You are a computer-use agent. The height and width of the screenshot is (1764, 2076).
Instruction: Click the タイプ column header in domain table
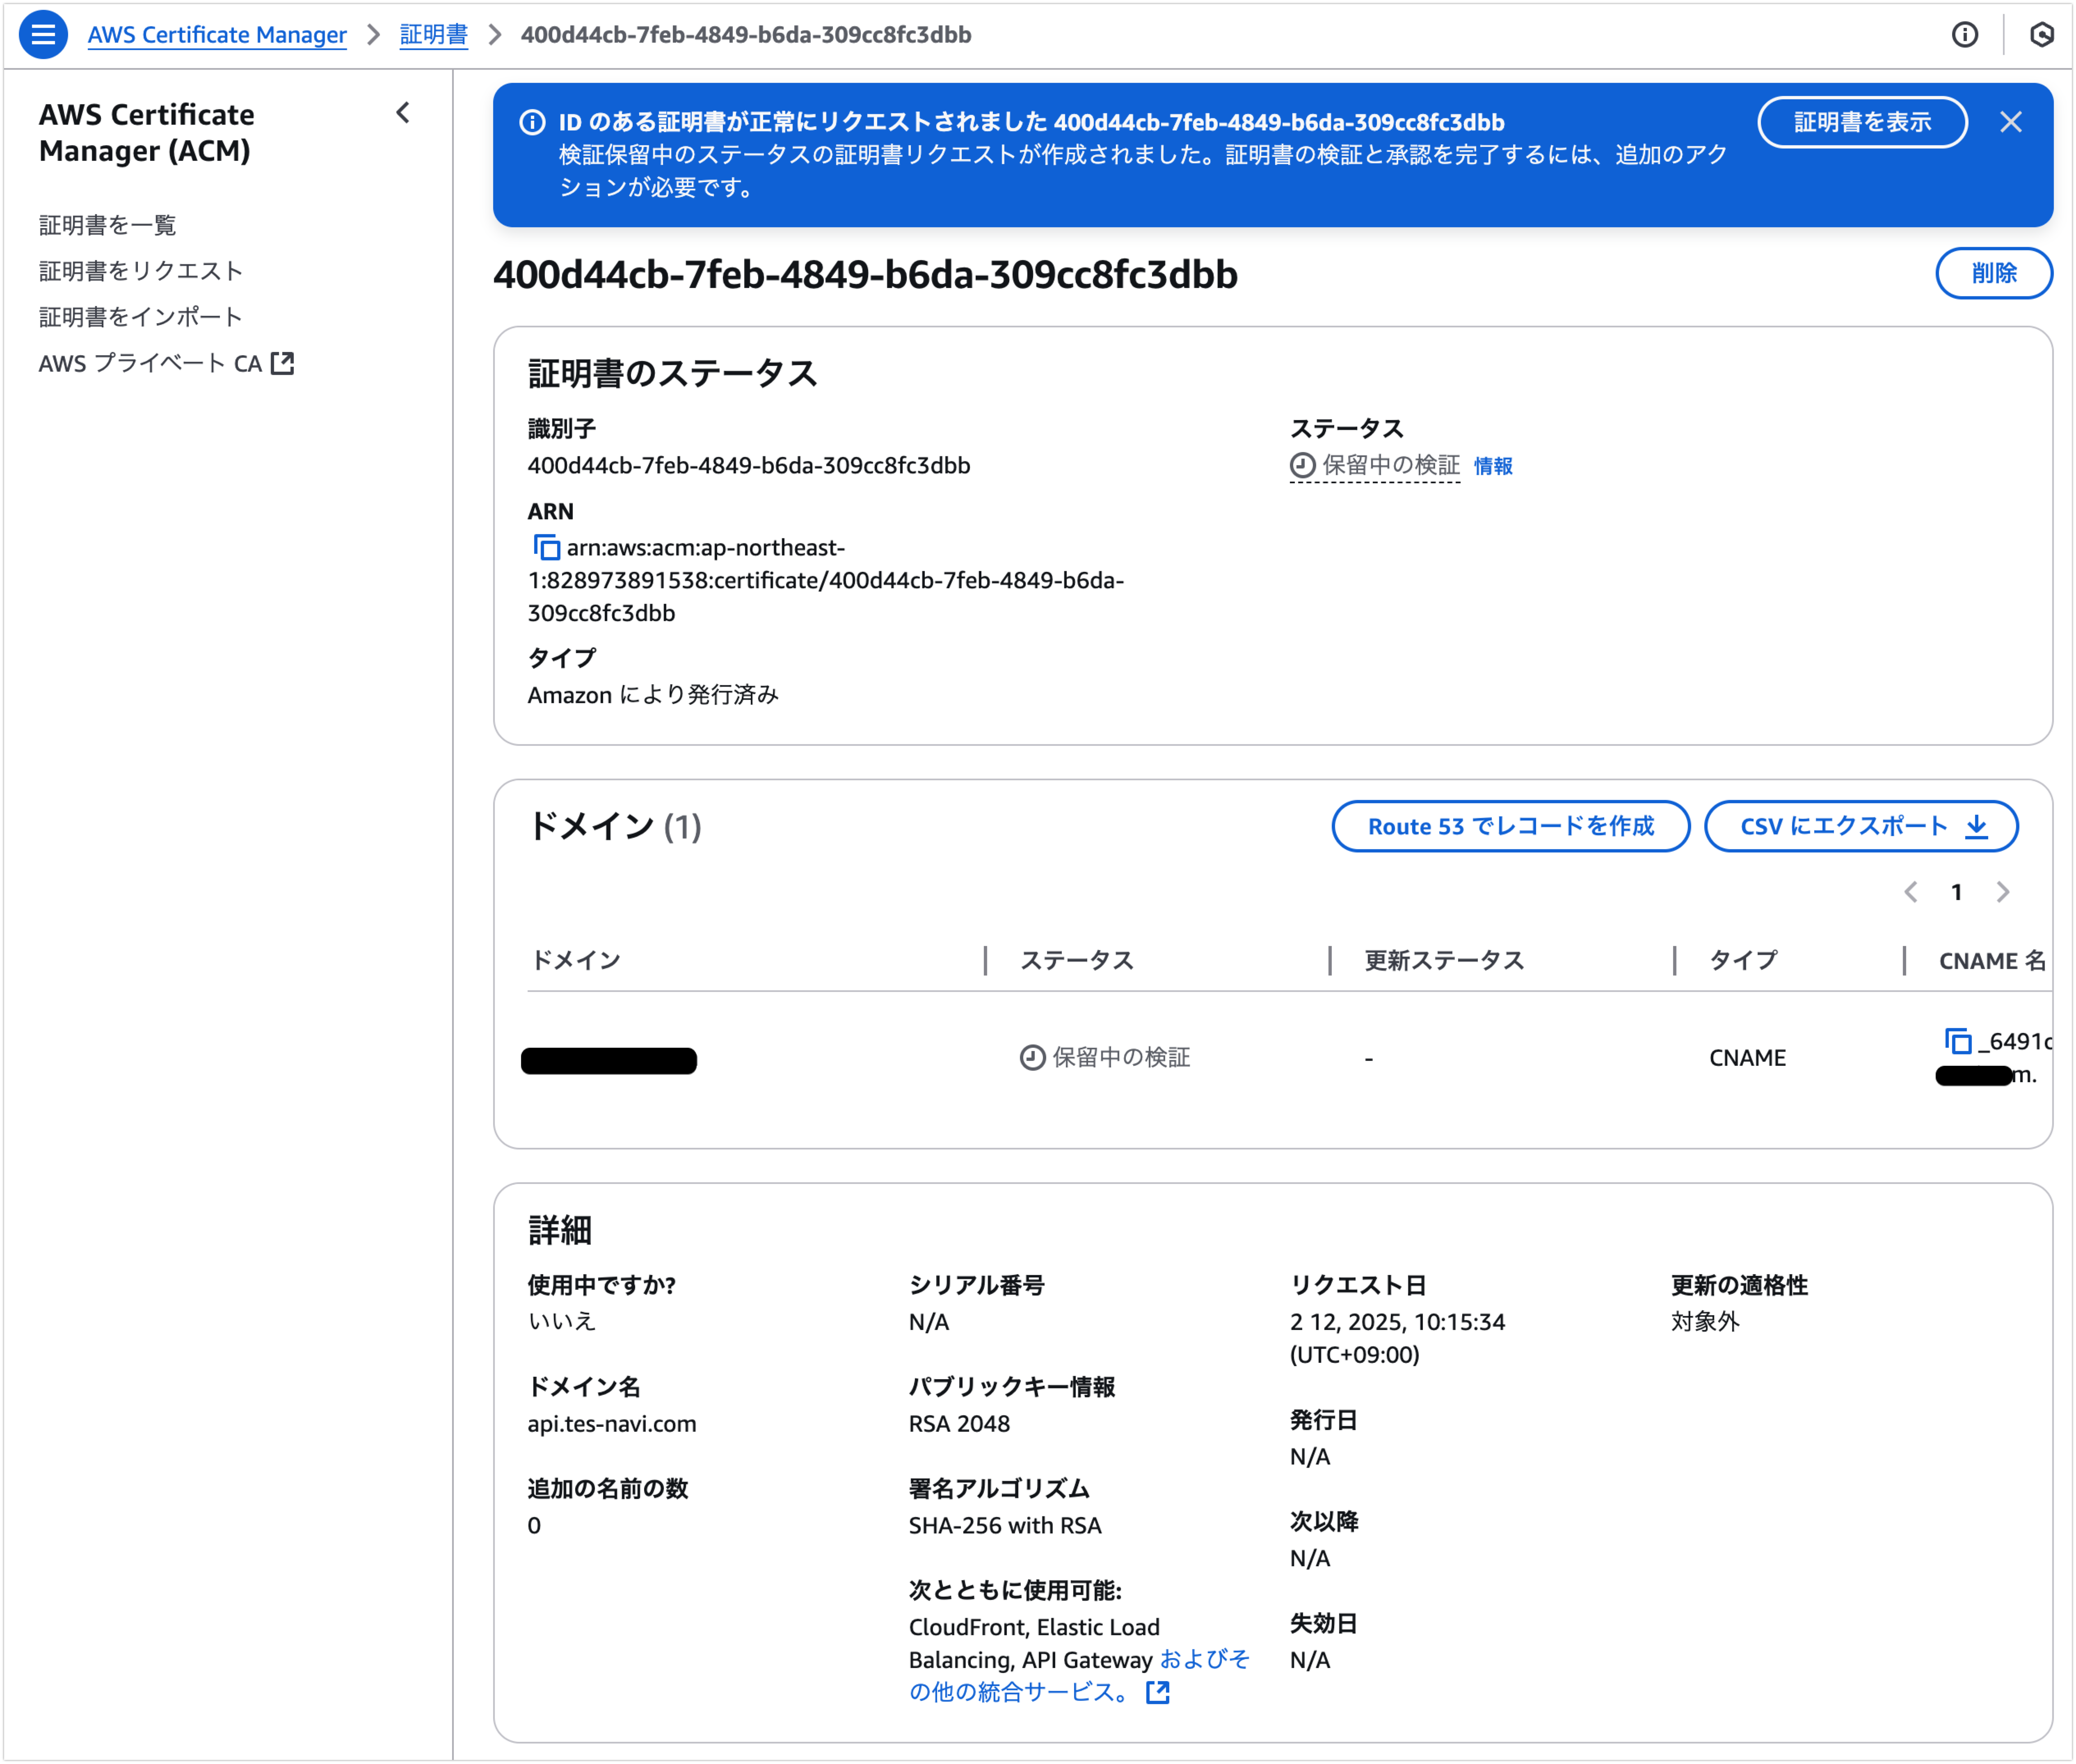(1743, 960)
